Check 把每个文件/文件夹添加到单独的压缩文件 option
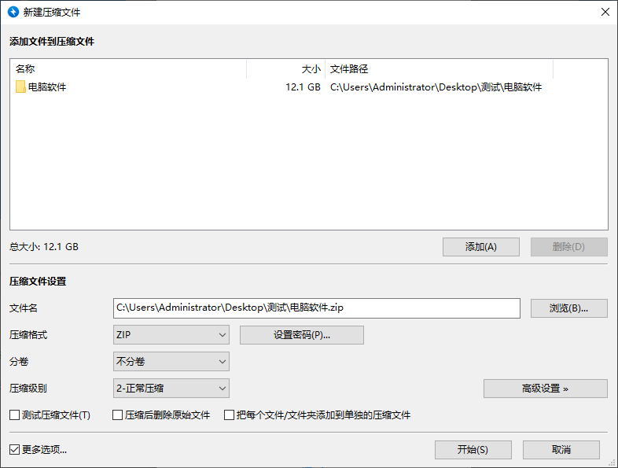The height and width of the screenshot is (468, 618). [x=230, y=415]
